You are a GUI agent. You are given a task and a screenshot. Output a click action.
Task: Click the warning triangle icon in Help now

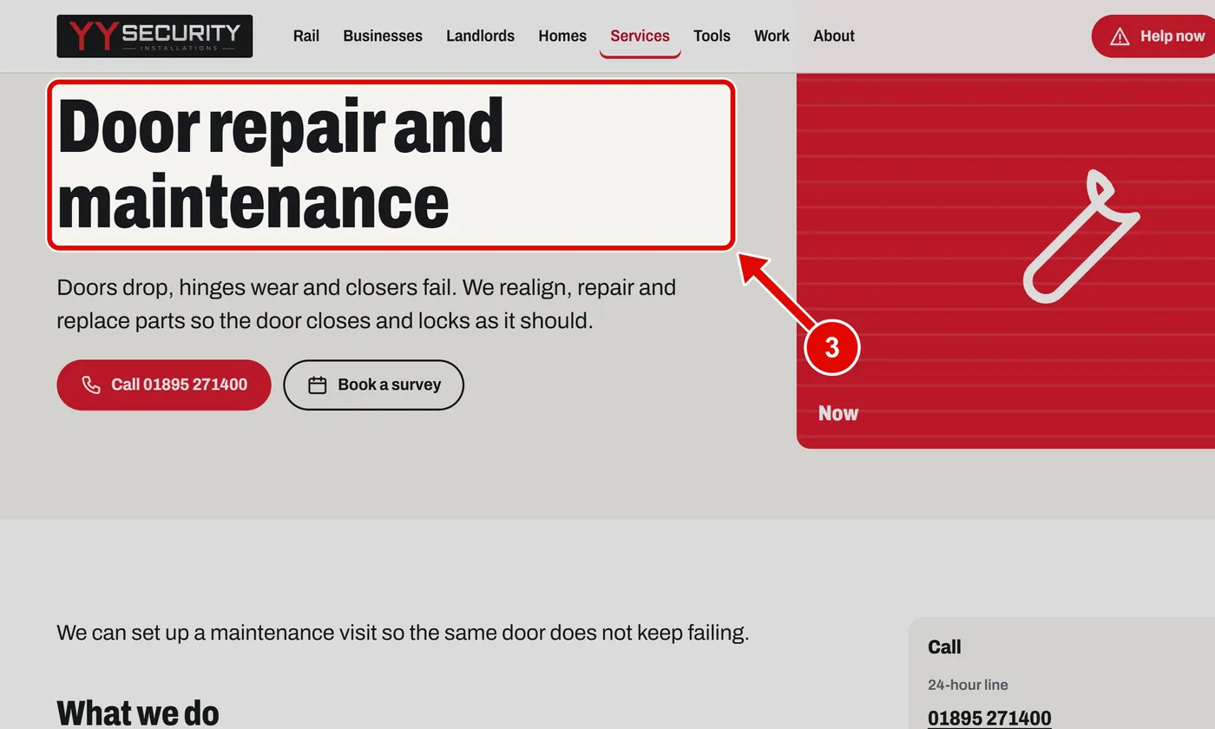pyautogui.click(x=1120, y=36)
